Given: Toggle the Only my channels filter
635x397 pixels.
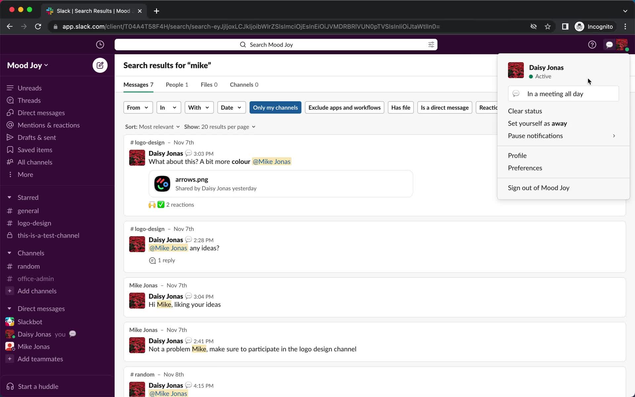Looking at the screenshot, I should [x=275, y=108].
